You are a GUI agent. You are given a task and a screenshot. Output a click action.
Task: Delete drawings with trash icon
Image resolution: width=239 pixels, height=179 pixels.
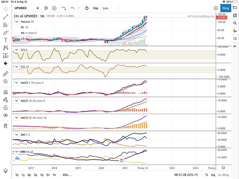(x=5, y=126)
